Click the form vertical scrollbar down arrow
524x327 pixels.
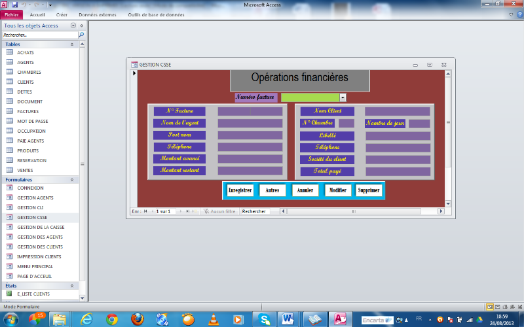click(448, 203)
